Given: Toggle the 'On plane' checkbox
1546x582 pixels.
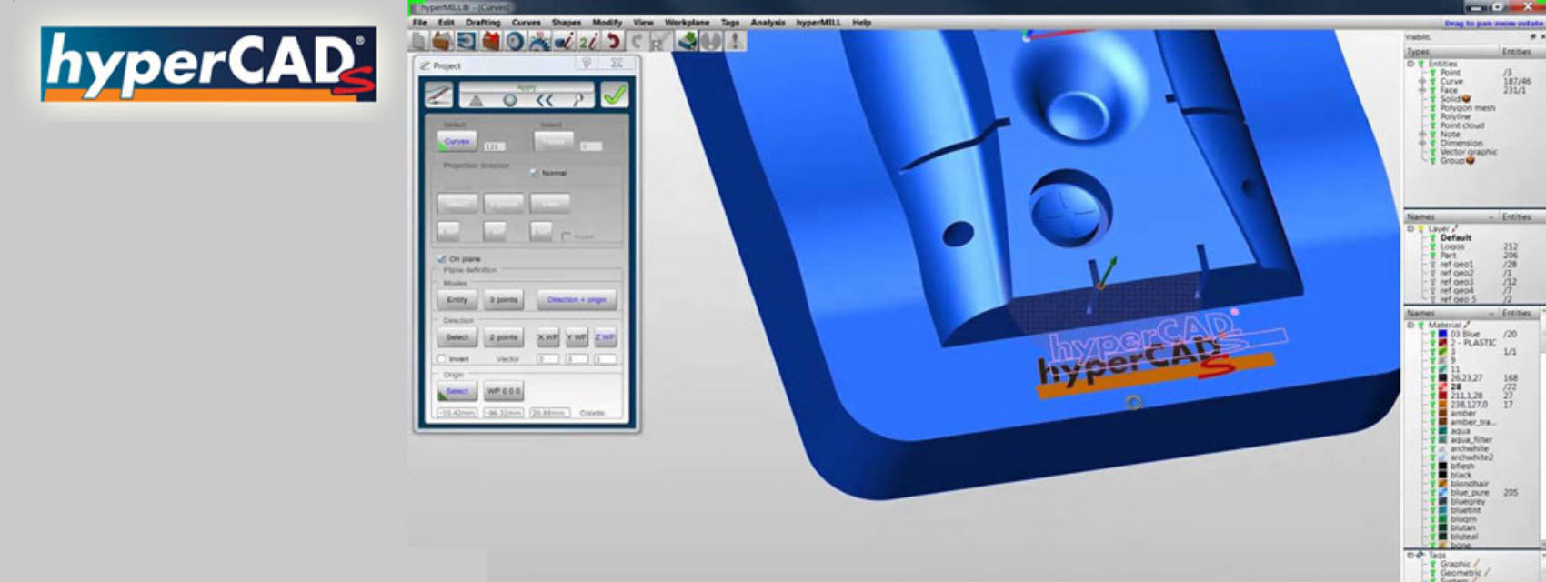Looking at the screenshot, I should point(442,259).
